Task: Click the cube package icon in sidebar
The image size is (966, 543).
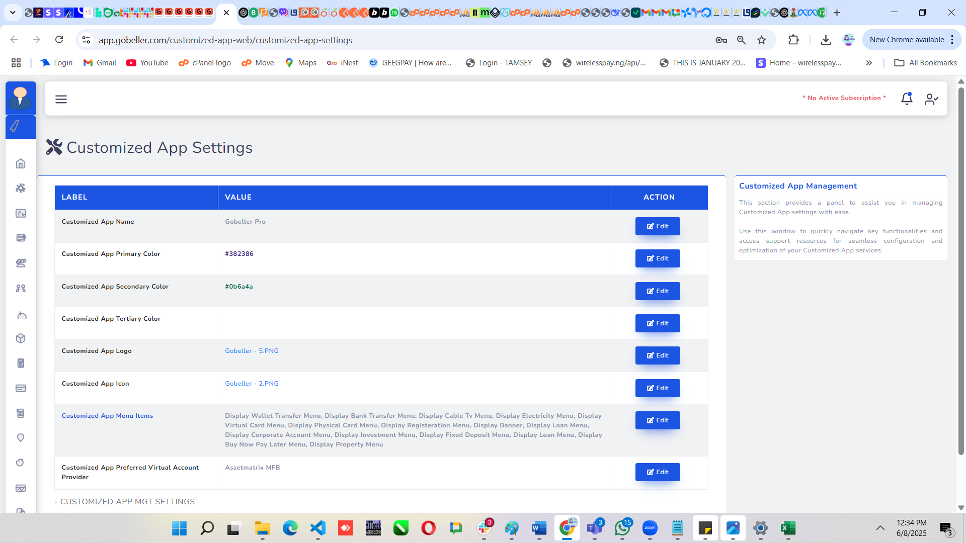Action: pyautogui.click(x=21, y=338)
